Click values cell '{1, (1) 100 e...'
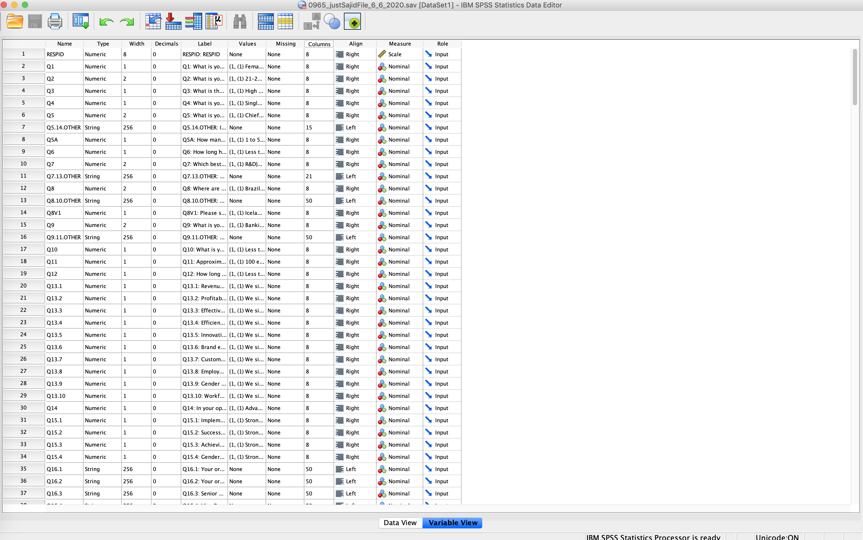Image resolution: width=863 pixels, height=540 pixels. 247,262
